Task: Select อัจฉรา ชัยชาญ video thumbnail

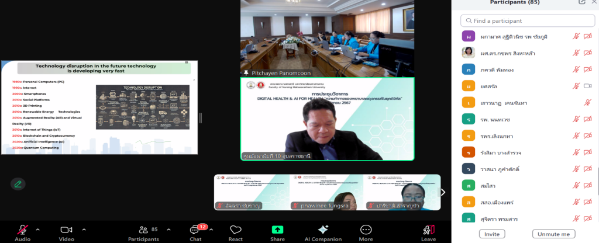Action: pos(252,192)
